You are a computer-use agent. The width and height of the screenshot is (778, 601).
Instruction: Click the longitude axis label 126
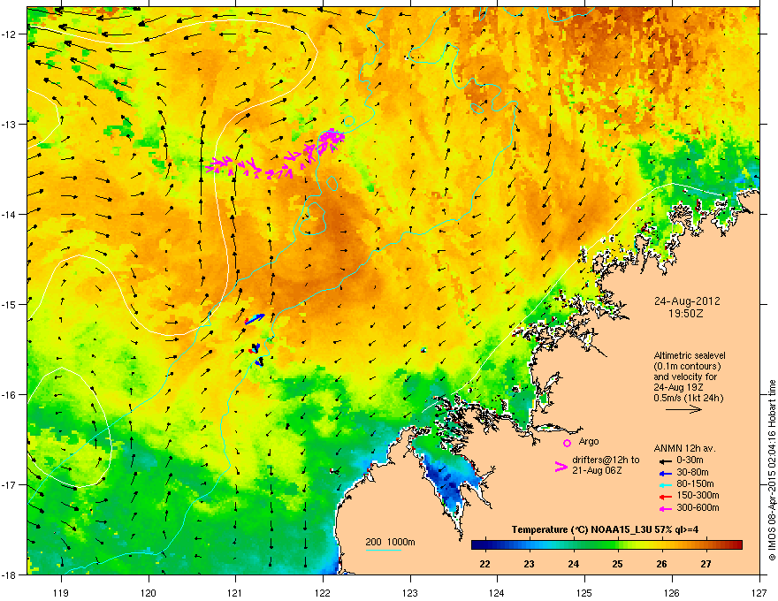pyautogui.click(x=672, y=592)
